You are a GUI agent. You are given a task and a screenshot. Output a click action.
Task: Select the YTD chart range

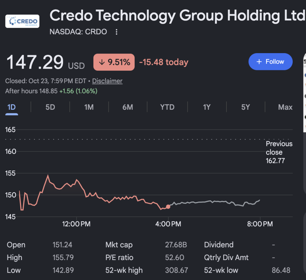(x=167, y=107)
